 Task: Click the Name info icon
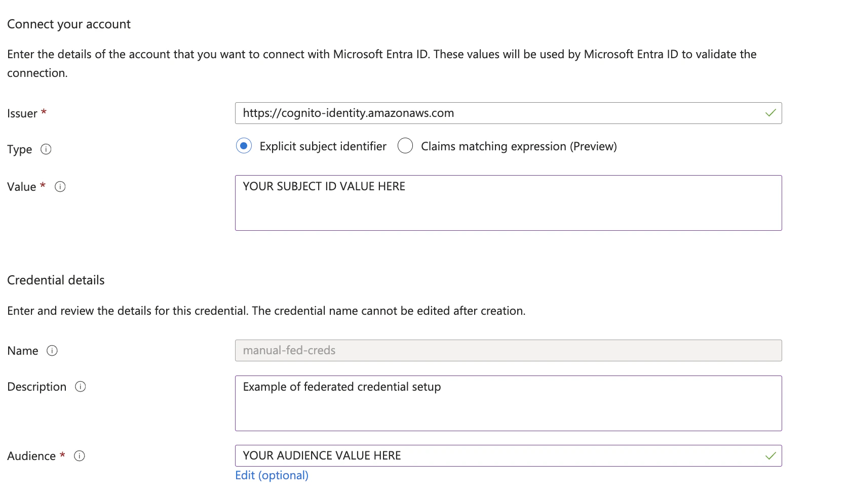[52, 351]
